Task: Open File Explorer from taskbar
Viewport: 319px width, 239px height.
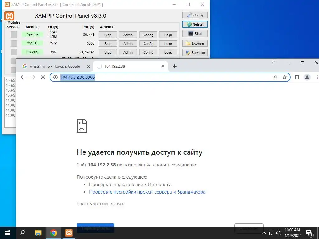Action: [38, 233]
